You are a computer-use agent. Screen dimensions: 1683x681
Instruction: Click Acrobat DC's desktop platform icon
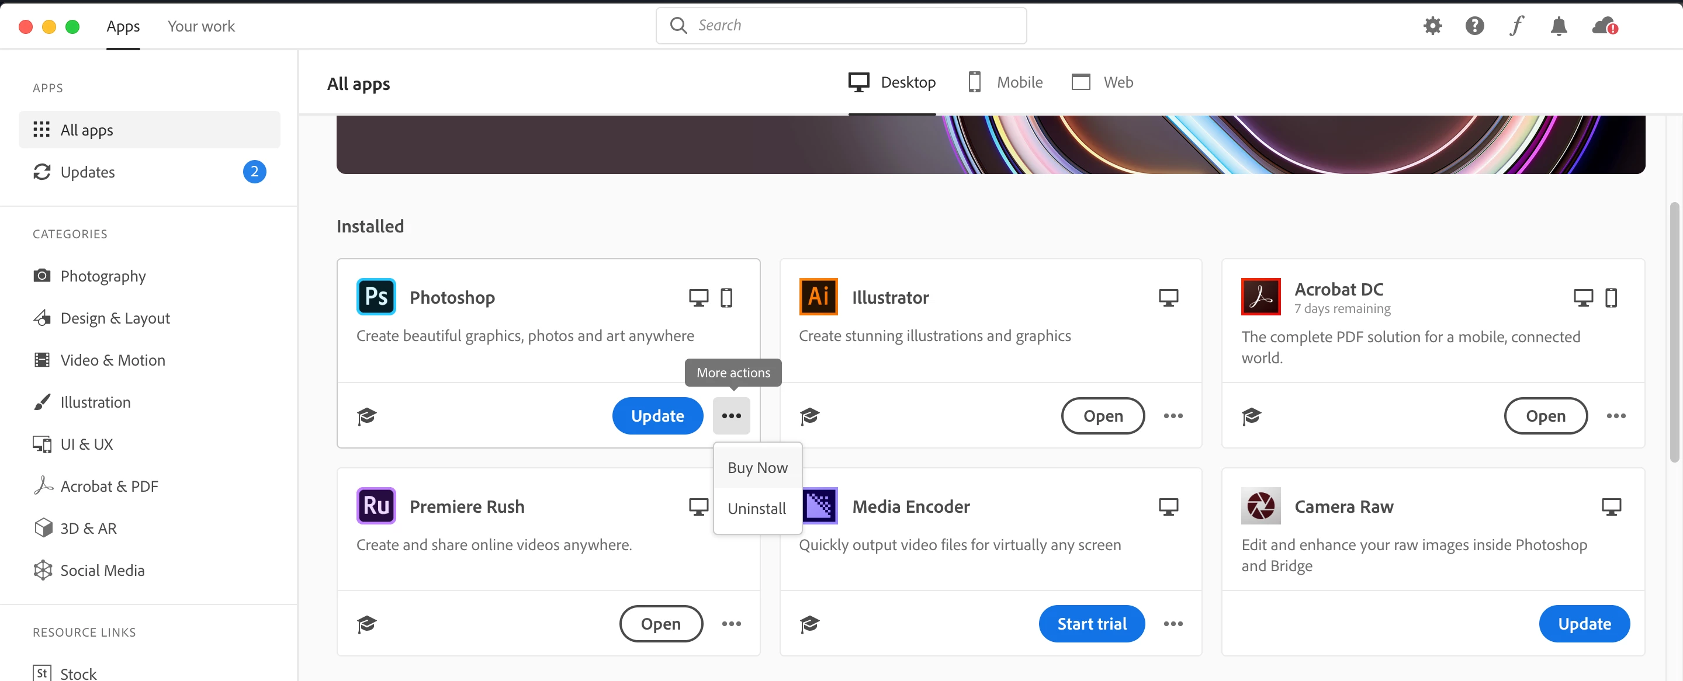[x=1583, y=298]
